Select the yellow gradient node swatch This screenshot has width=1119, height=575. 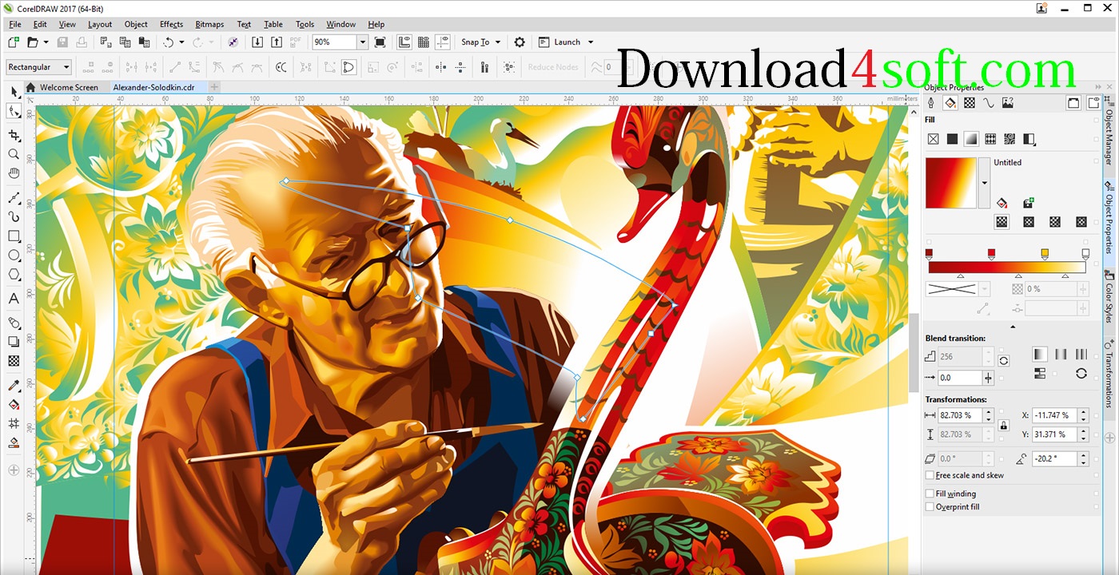point(1045,253)
